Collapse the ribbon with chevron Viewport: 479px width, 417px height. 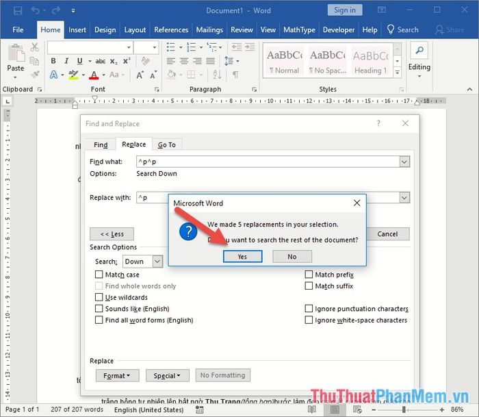coord(469,89)
